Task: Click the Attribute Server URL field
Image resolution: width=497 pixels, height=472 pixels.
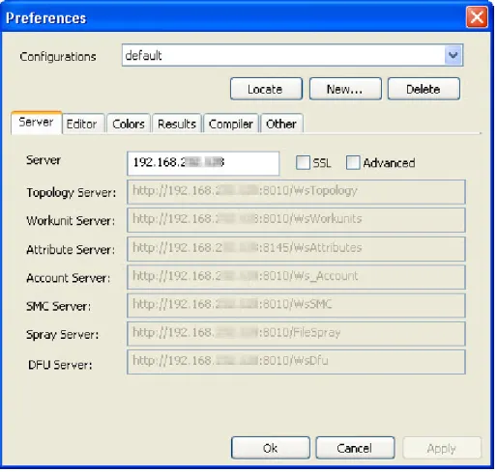Action: (296, 249)
